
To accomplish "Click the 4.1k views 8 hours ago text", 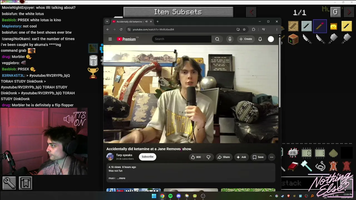I will pos(122,167).
